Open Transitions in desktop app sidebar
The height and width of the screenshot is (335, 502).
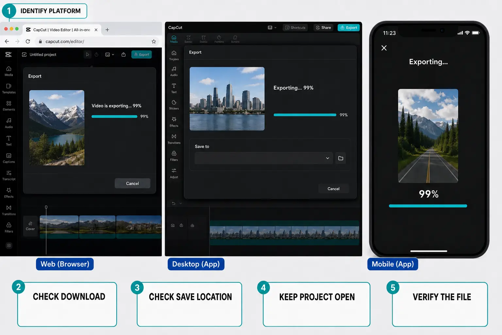(174, 139)
